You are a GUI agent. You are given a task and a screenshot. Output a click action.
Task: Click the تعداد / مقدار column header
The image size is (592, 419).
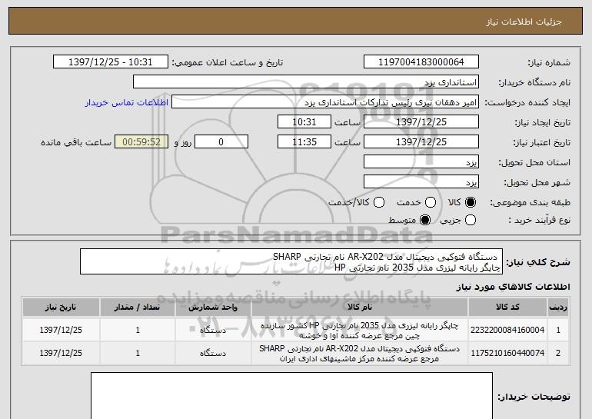[138, 308]
